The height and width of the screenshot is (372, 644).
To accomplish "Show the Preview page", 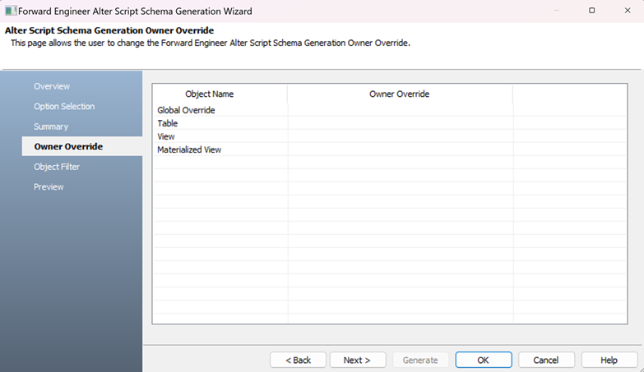I will (x=49, y=186).
